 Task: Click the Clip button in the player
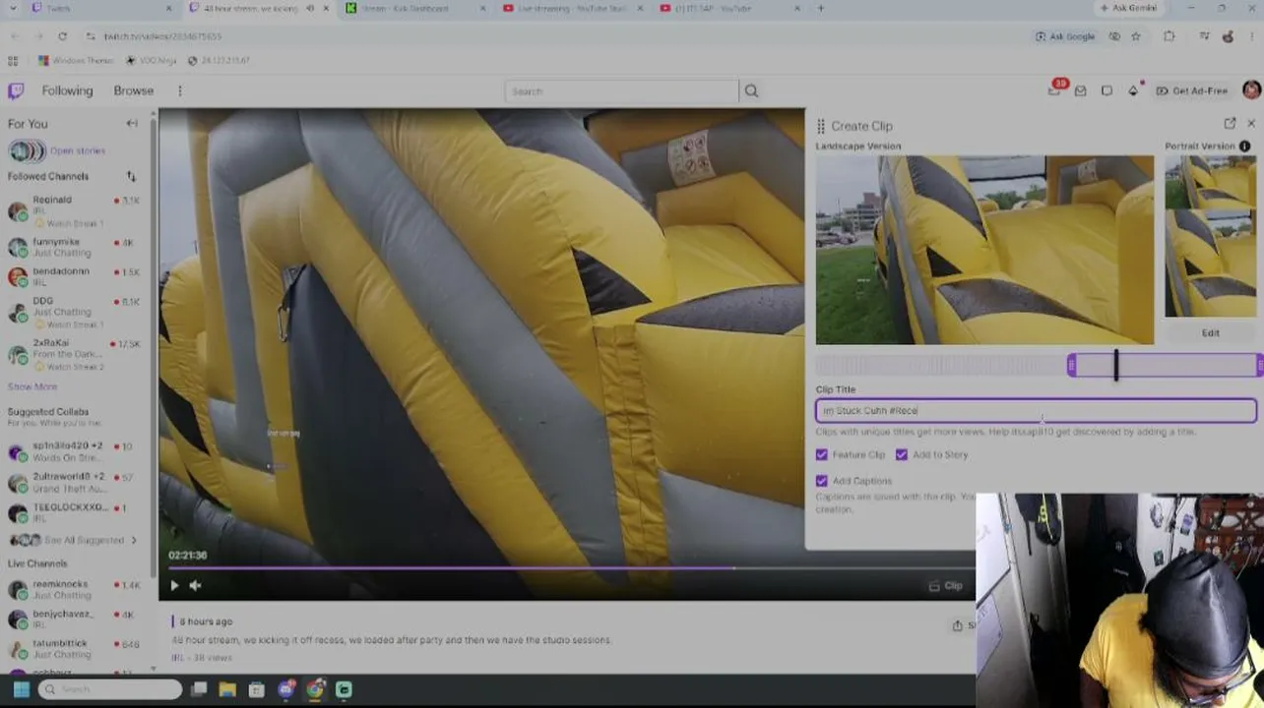[x=945, y=586]
